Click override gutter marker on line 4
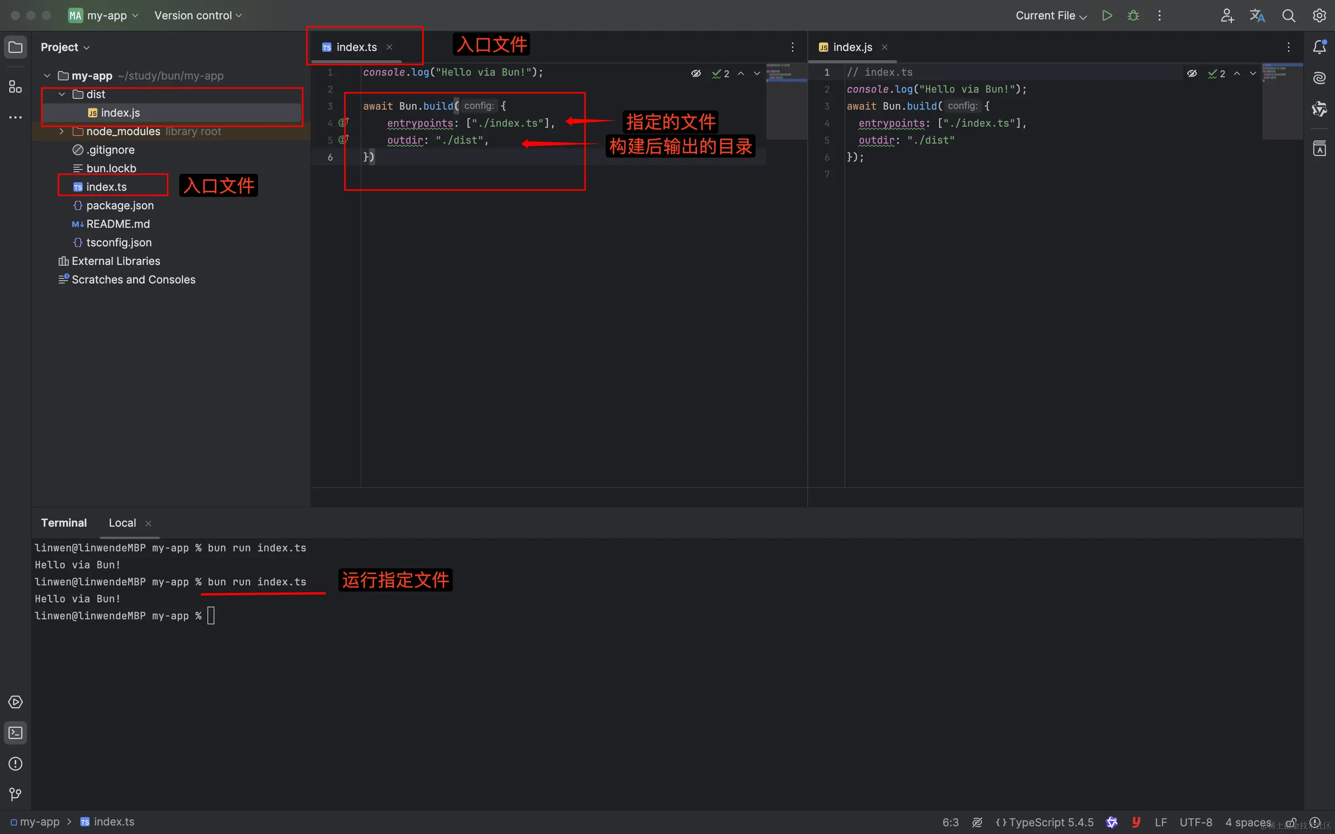Viewport: 1335px width, 834px height. [x=343, y=123]
